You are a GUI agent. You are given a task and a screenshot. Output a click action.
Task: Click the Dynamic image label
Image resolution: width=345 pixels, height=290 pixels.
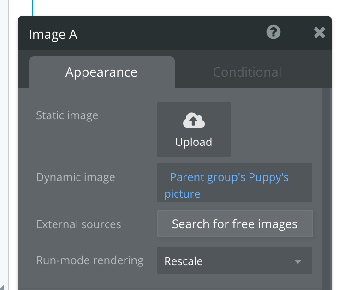point(76,177)
